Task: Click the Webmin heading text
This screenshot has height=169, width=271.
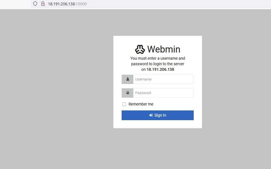Action: click(163, 49)
